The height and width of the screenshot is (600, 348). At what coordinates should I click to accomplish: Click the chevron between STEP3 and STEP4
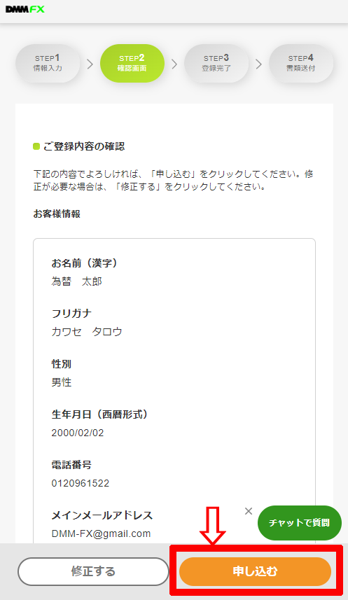[x=259, y=64]
